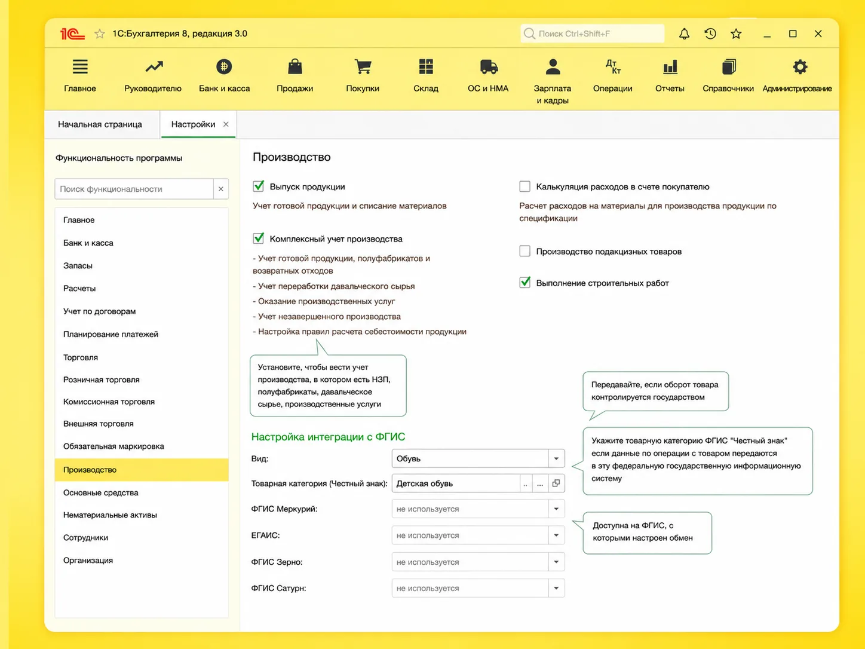Open the Справочники documents icon
This screenshot has width=865, height=649.
[729, 66]
